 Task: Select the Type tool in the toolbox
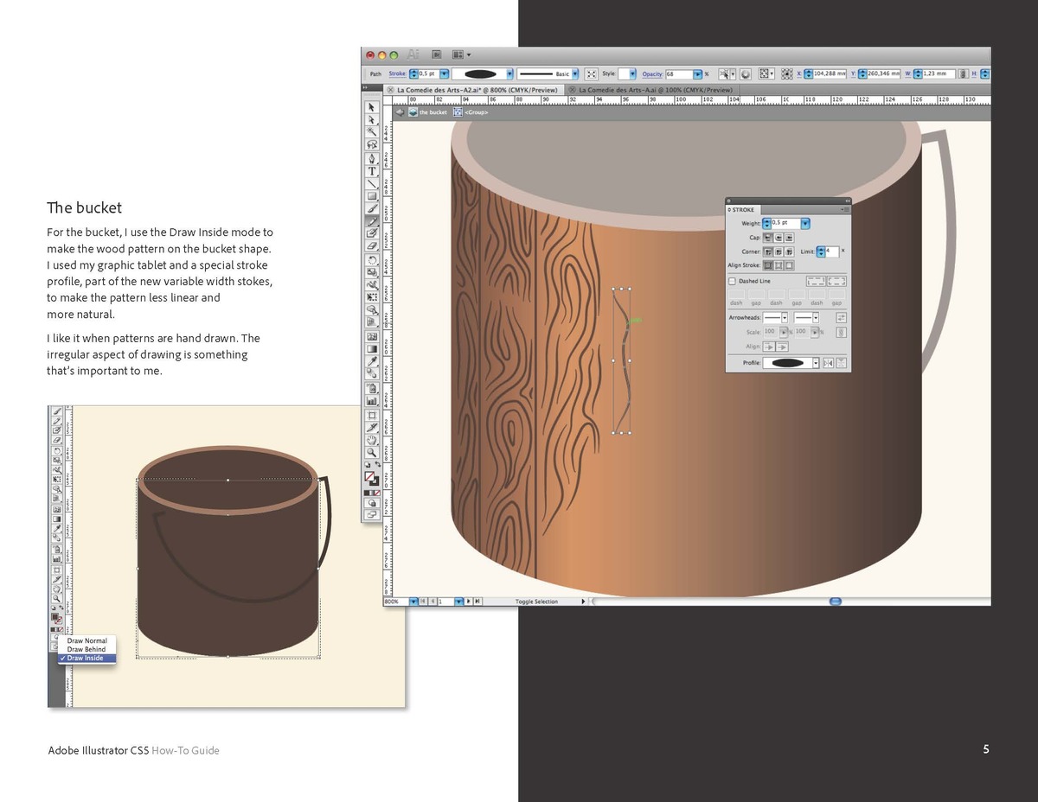click(372, 171)
